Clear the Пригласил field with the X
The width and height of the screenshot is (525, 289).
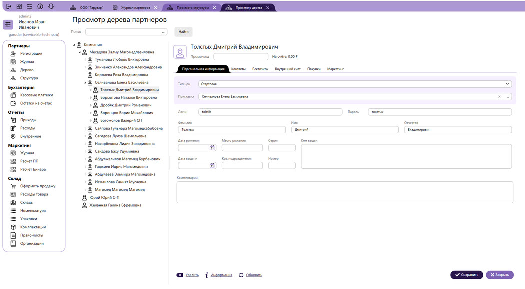pos(499,96)
